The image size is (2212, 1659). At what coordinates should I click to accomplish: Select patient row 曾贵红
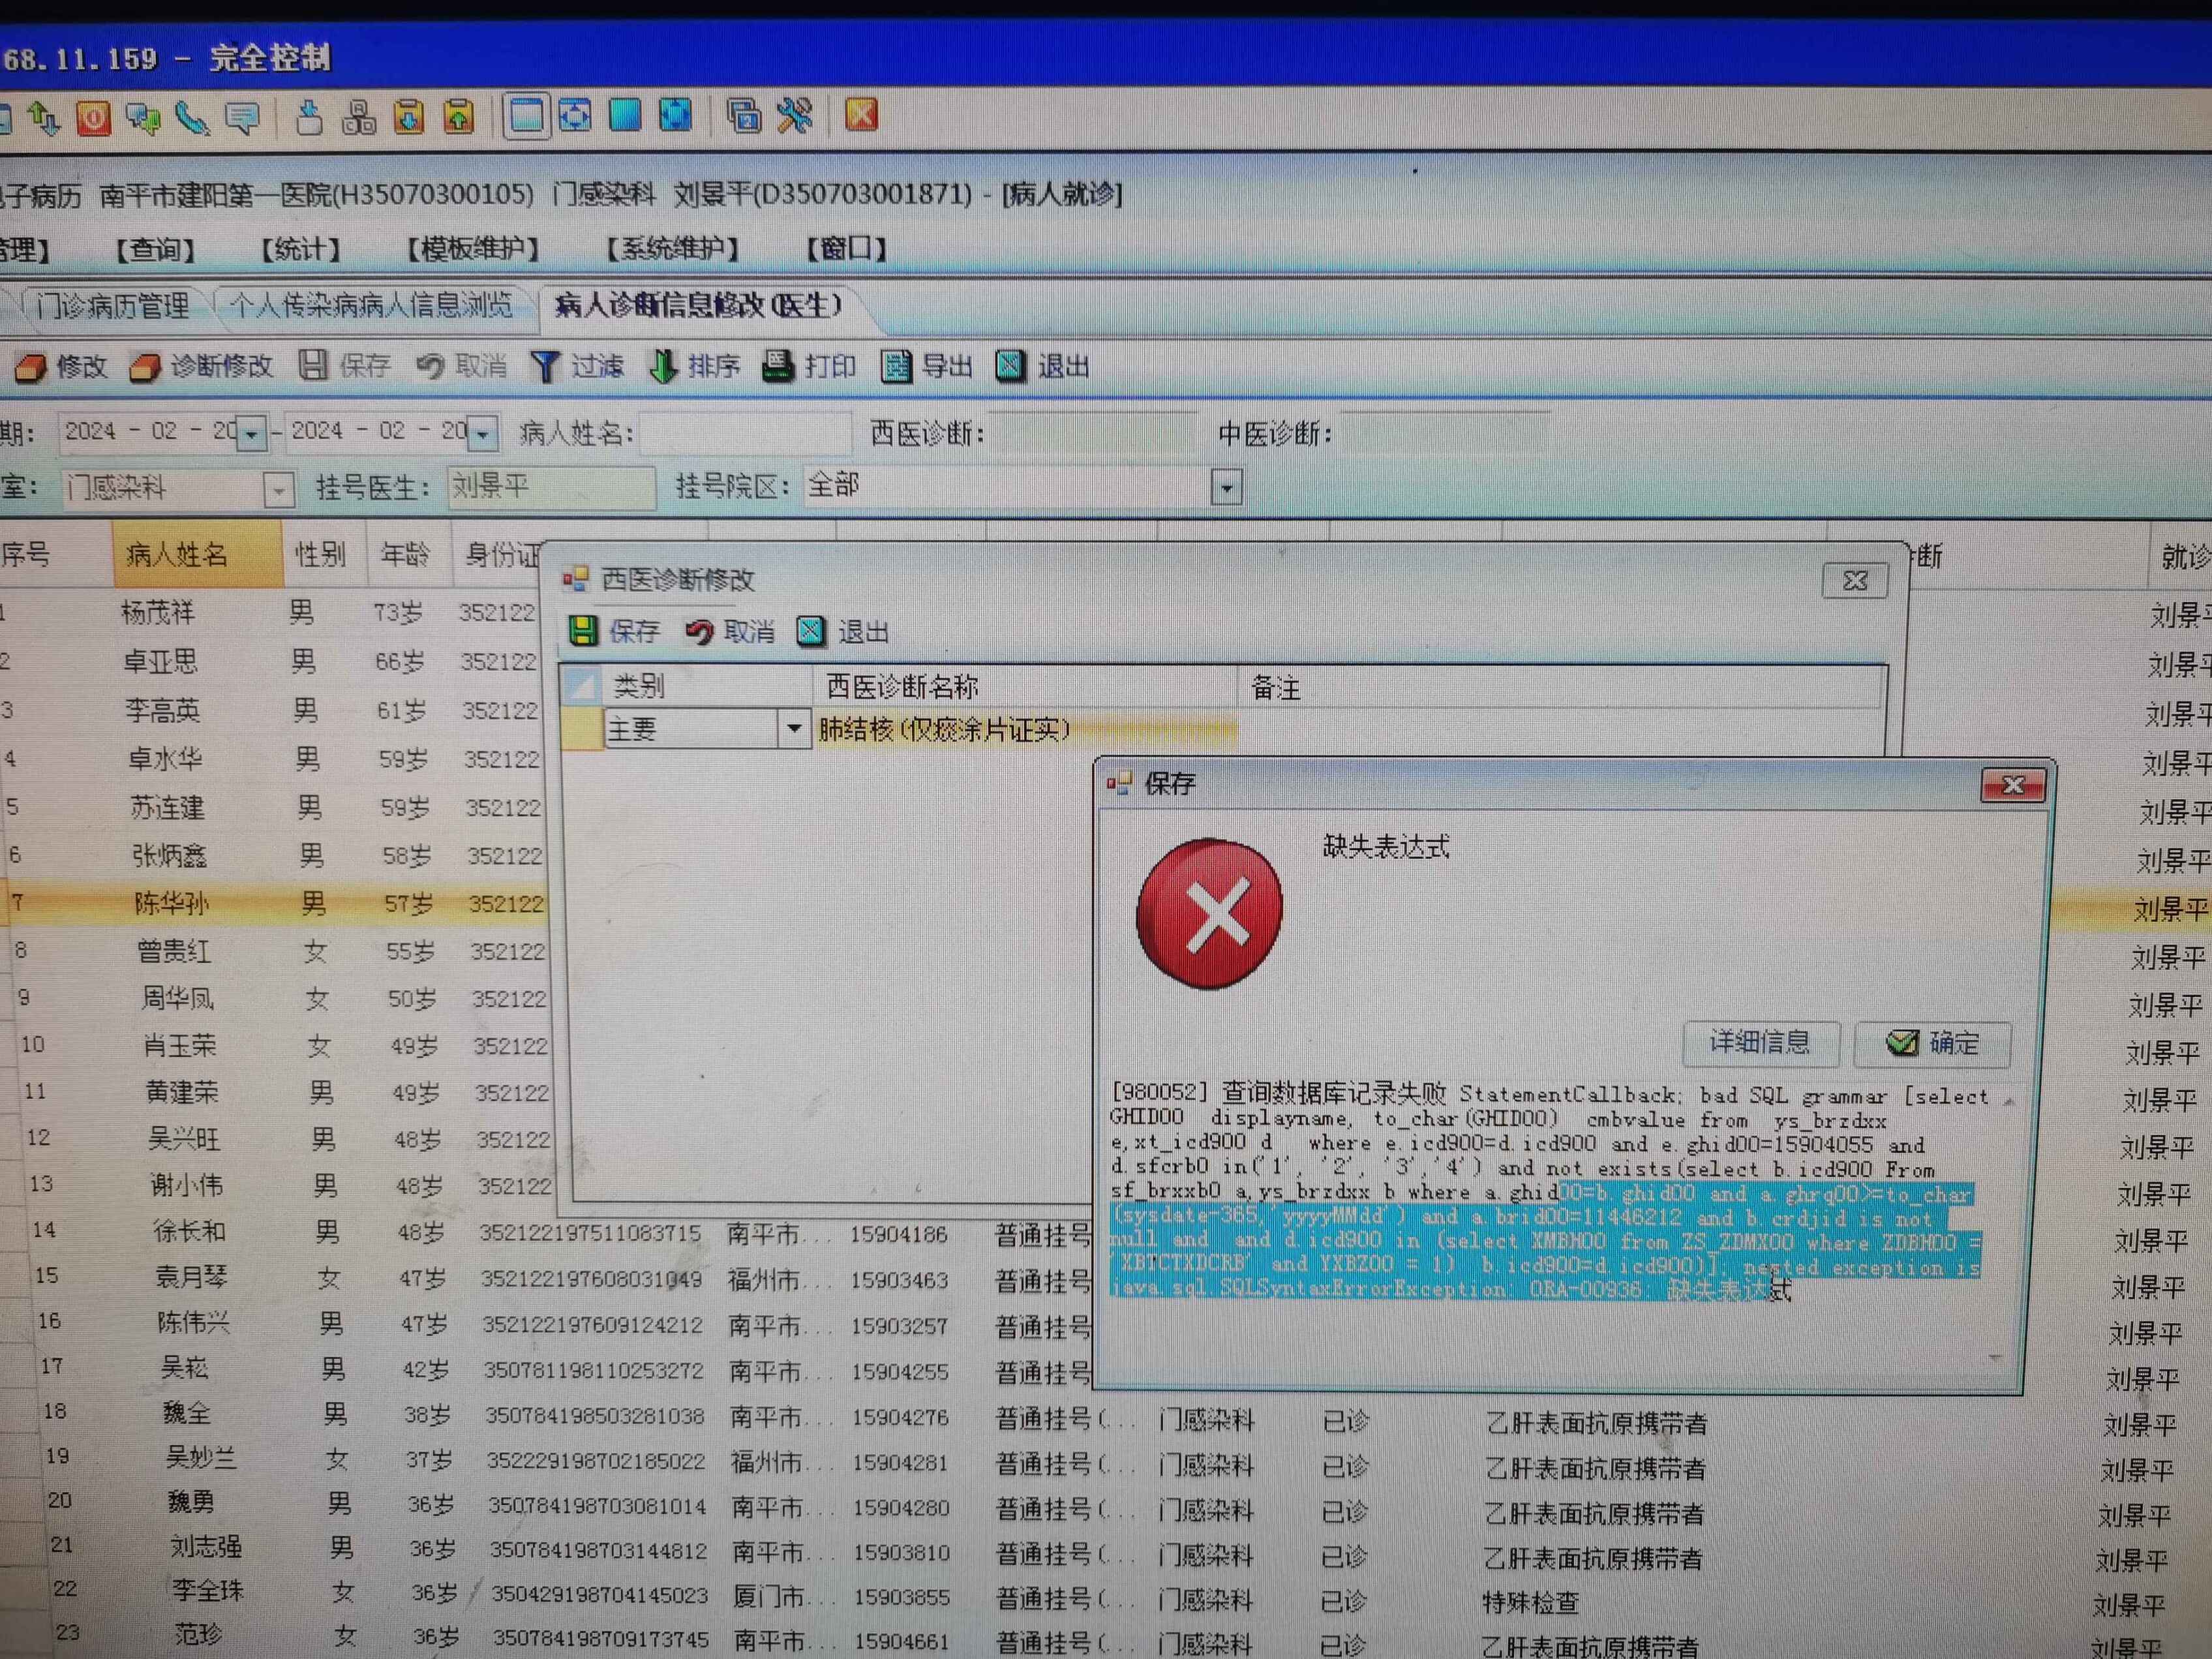(x=174, y=951)
